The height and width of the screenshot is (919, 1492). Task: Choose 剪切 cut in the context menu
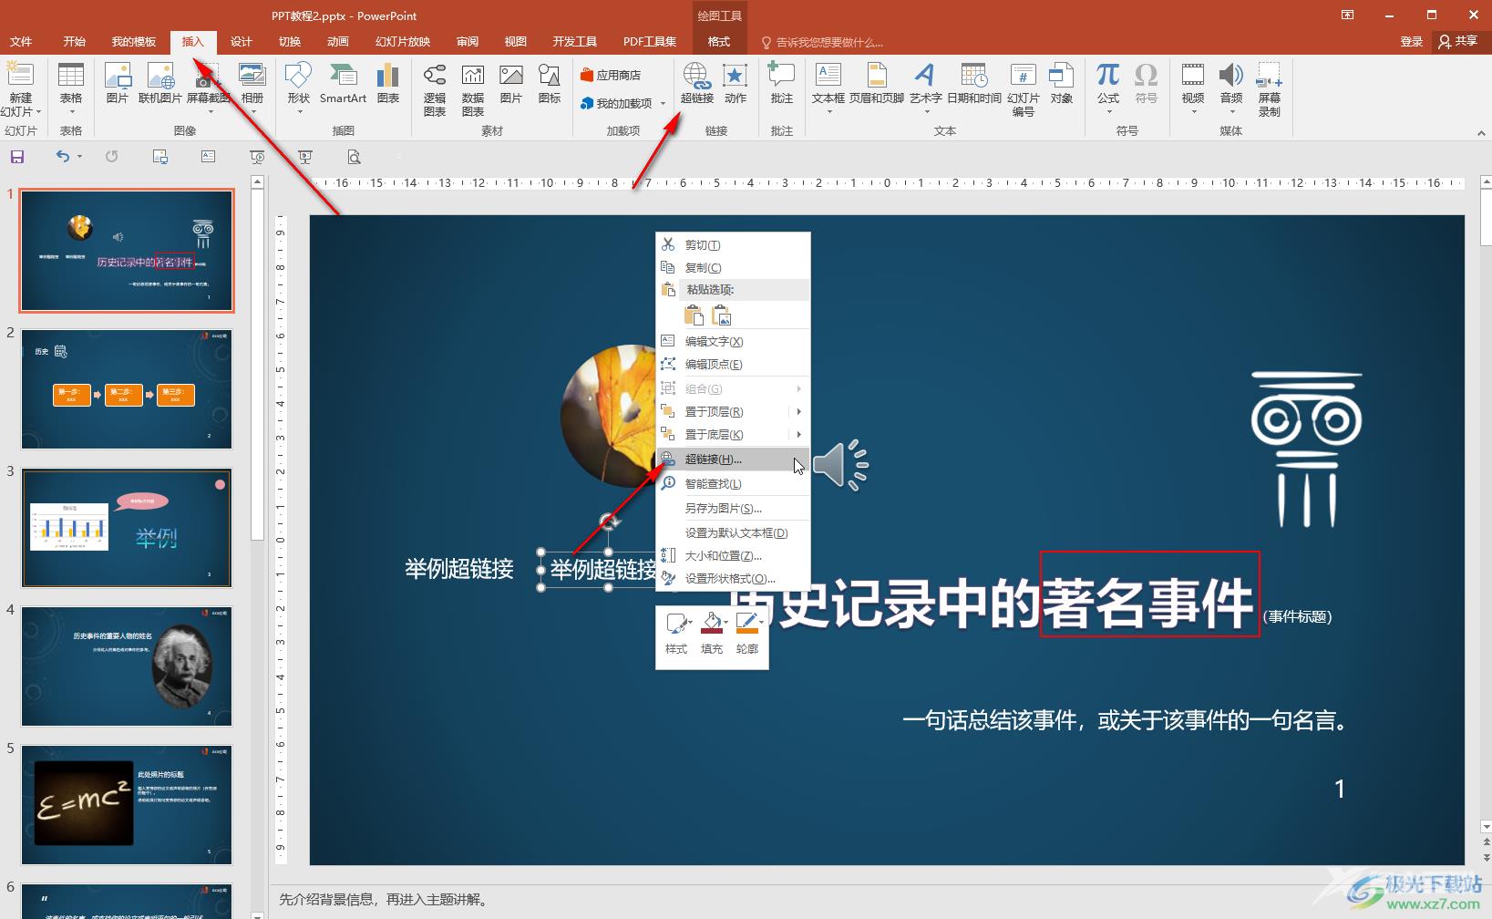pos(733,245)
